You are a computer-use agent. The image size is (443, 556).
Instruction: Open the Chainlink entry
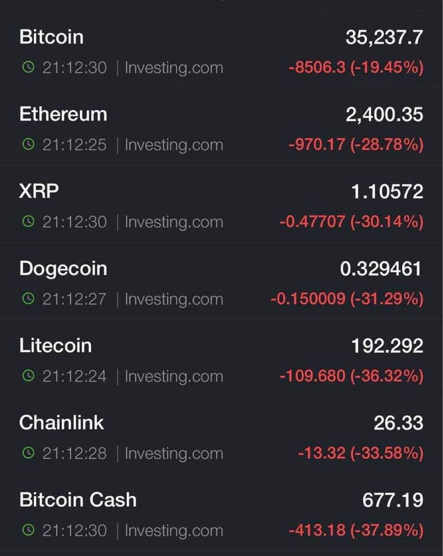61,423
